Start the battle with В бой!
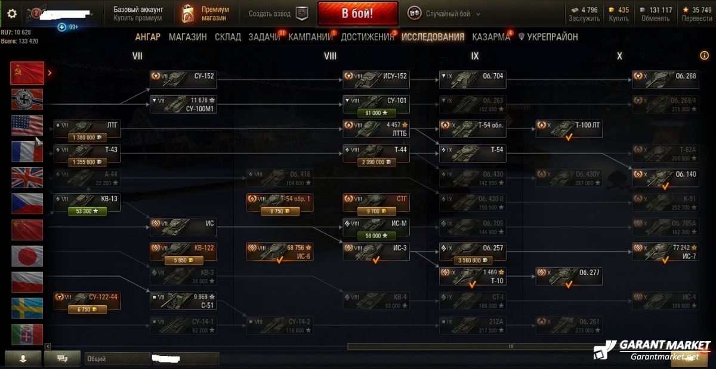Image resolution: width=716 pixels, height=369 pixels. (358, 14)
